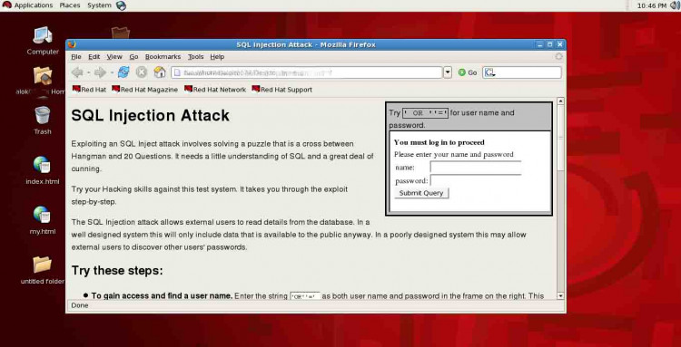Open the Forward history dropdown arrow
This screenshot has height=347, width=681.
(112, 72)
